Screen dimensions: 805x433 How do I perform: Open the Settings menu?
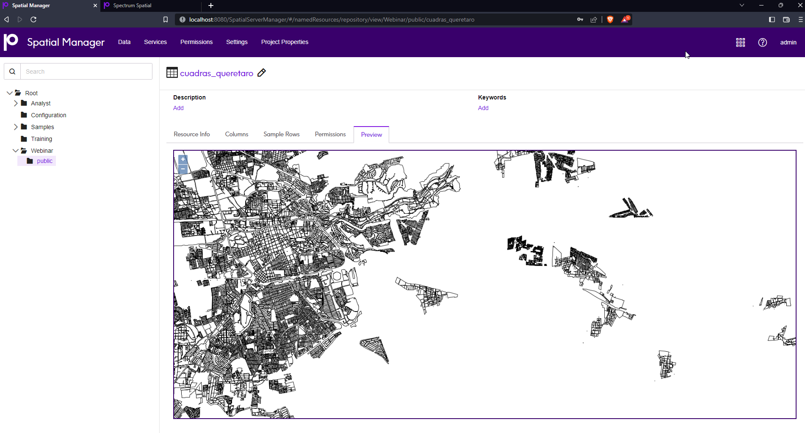tap(237, 42)
